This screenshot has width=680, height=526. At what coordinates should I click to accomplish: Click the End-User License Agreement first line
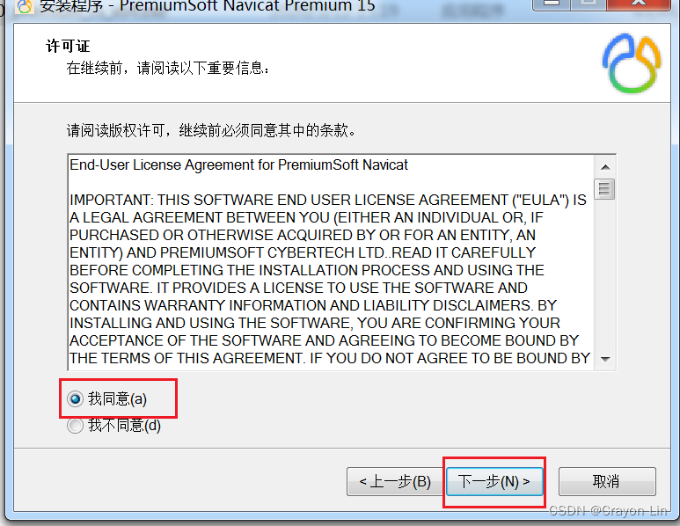coord(238,164)
